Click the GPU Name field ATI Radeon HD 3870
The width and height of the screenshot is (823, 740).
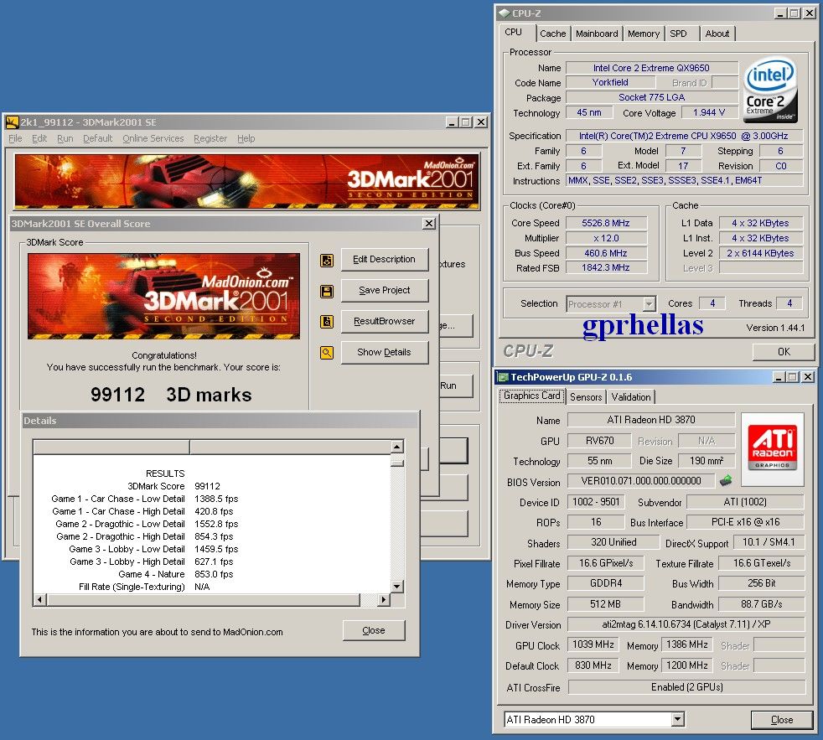pyautogui.click(x=651, y=420)
